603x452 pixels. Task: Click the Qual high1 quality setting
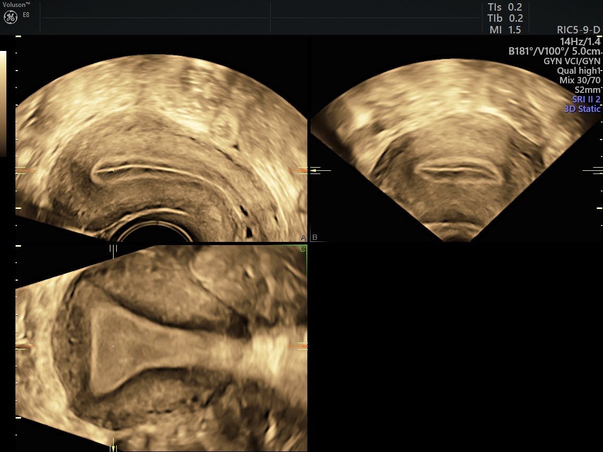[x=579, y=71]
